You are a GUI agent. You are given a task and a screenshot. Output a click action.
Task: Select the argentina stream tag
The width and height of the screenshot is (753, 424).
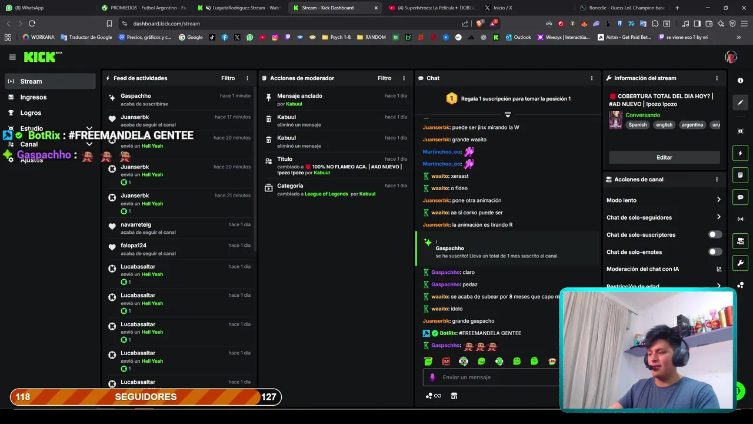point(692,125)
